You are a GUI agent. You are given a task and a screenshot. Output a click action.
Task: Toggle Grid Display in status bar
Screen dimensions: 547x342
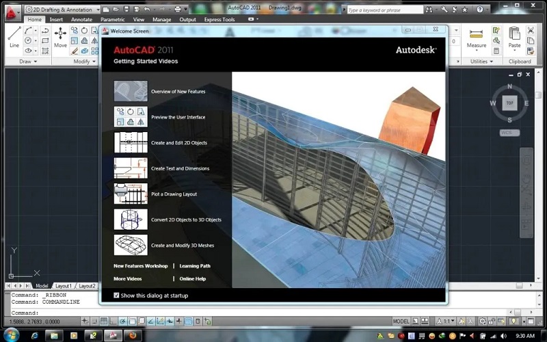pos(104,321)
